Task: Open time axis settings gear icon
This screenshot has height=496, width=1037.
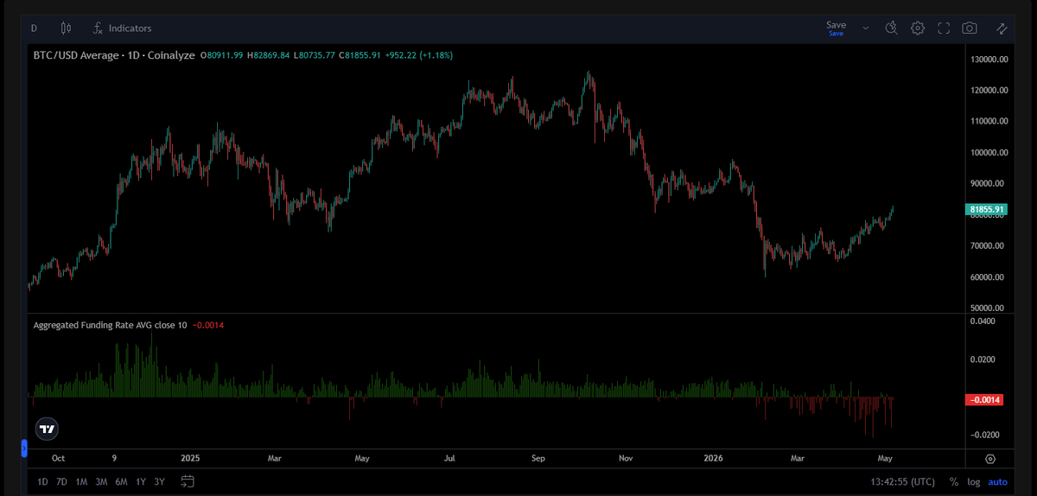Action: tap(990, 459)
